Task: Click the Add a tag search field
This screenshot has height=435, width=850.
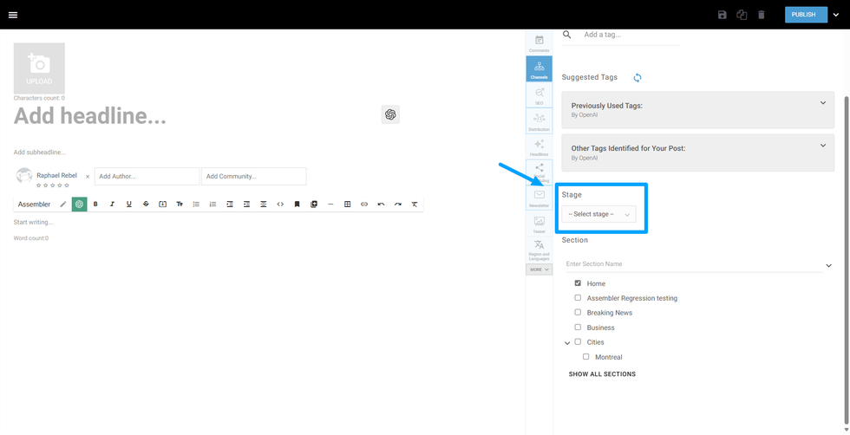Action: pos(629,36)
